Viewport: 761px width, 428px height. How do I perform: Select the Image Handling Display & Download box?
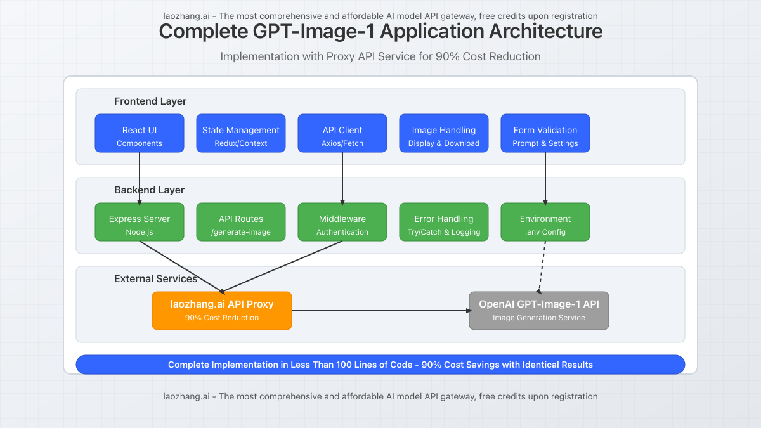coord(444,133)
